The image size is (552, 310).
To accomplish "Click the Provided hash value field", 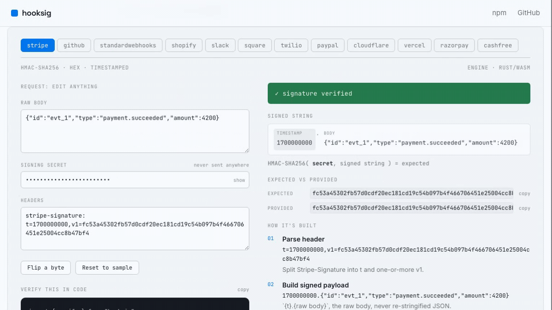I will tap(412, 208).
